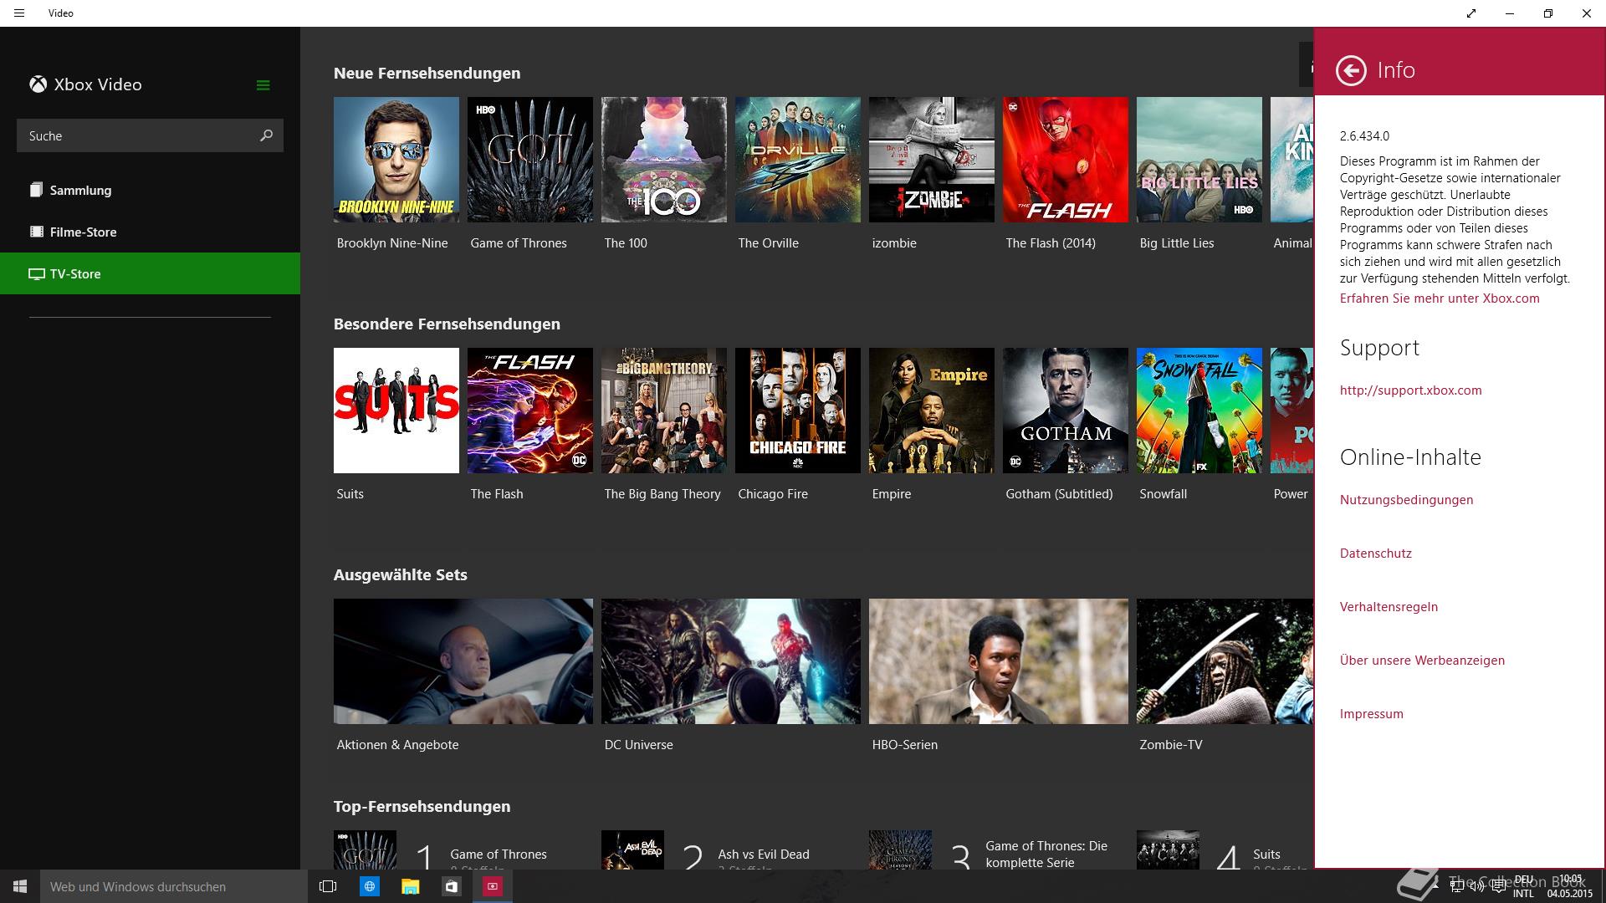
Task: Open Nutzungsbedingungen link
Action: click(x=1406, y=500)
